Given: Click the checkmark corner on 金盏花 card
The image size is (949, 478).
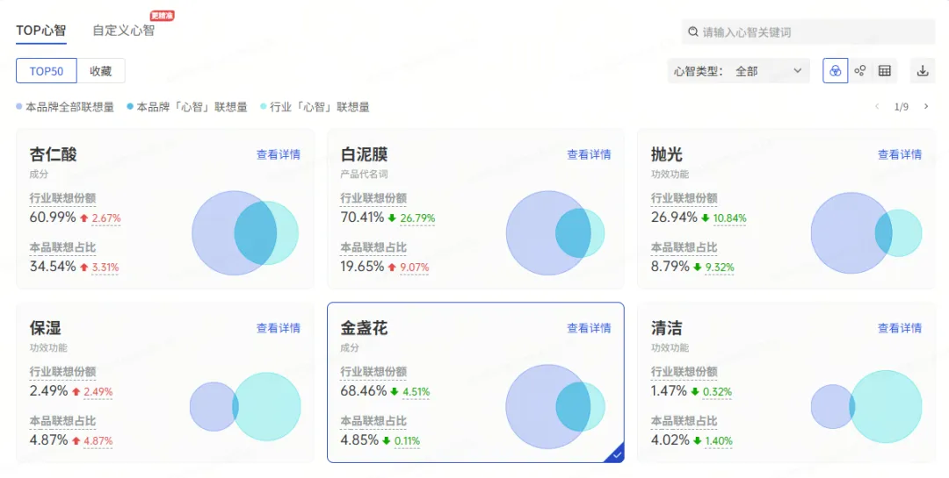Looking at the screenshot, I should 617,454.
